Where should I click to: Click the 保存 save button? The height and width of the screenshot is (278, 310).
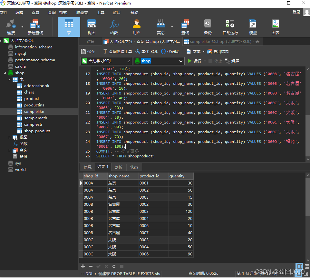(88, 52)
